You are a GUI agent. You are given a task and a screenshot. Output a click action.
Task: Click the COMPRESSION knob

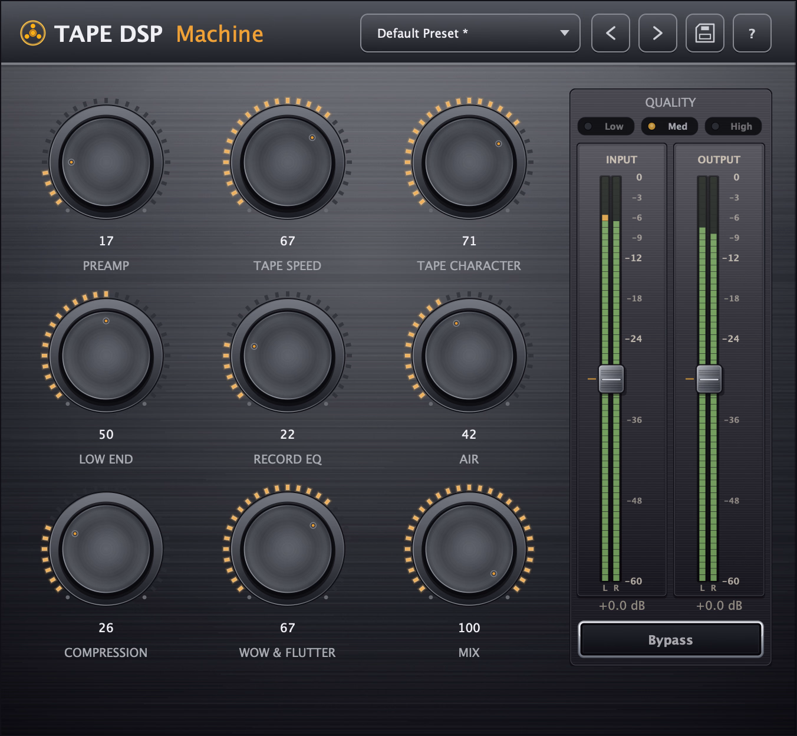coord(106,549)
